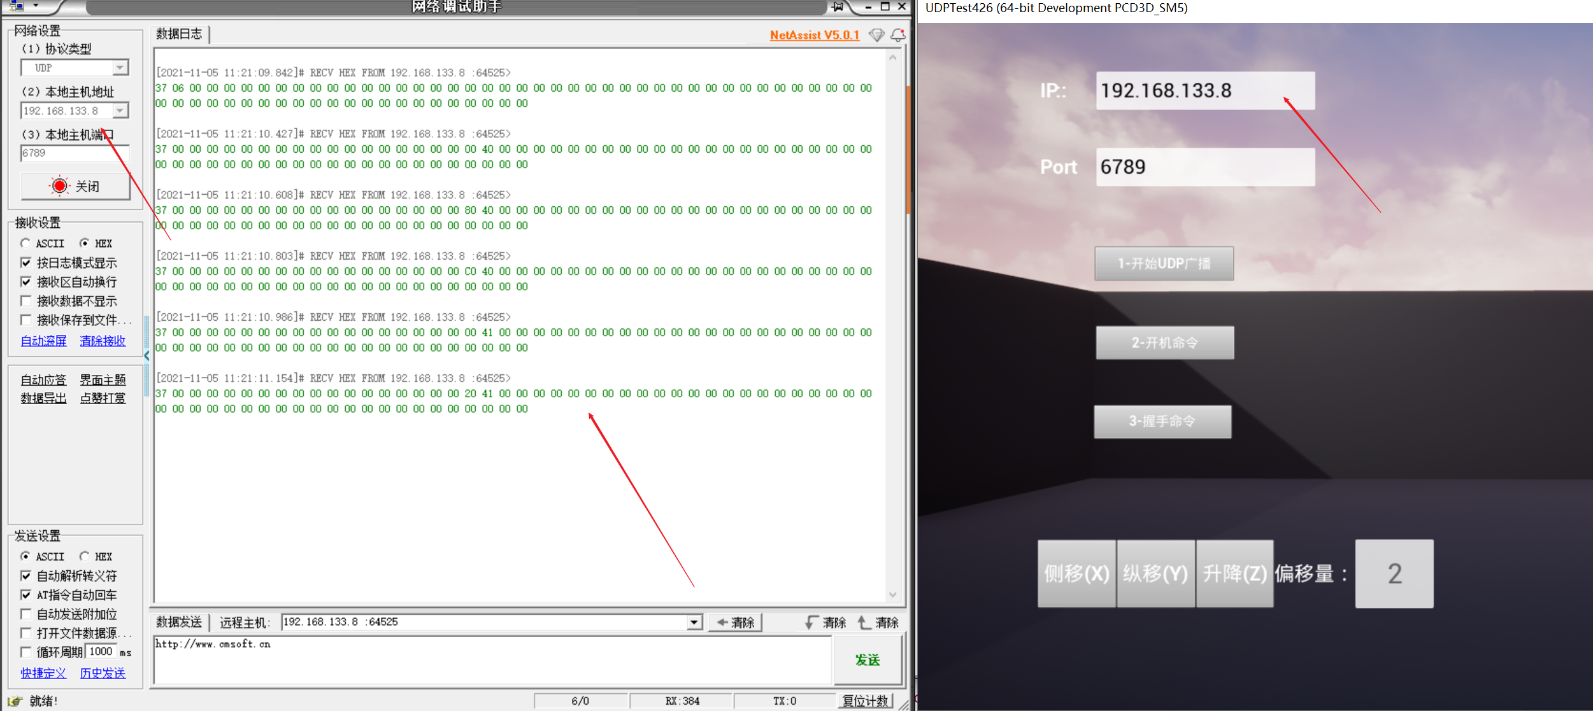Collapse the left settings panel with chevron
Screen dimensions: 1593x711
(146, 356)
